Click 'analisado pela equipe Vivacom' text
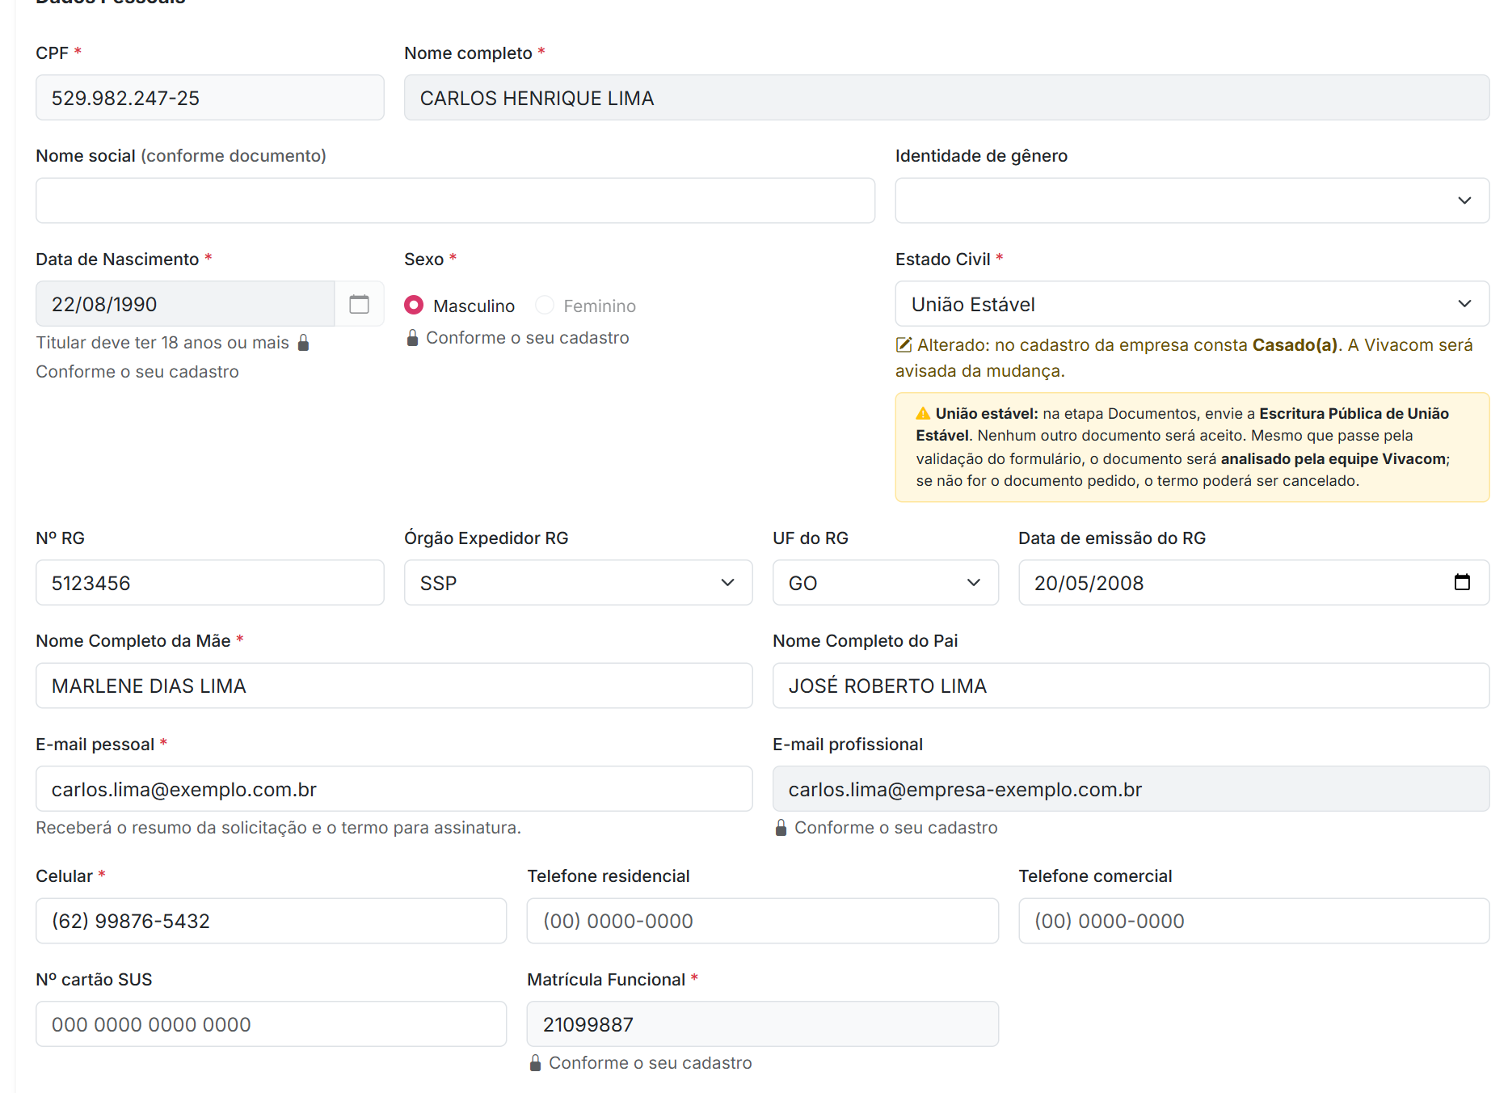The width and height of the screenshot is (1508, 1093). (1333, 459)
